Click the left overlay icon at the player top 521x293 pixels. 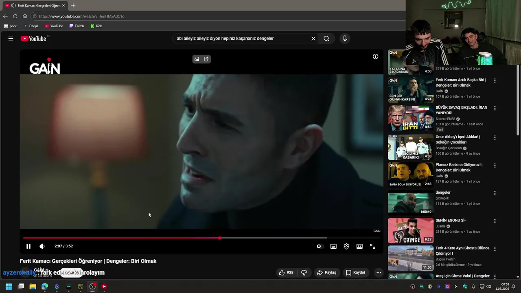point(197,59)
